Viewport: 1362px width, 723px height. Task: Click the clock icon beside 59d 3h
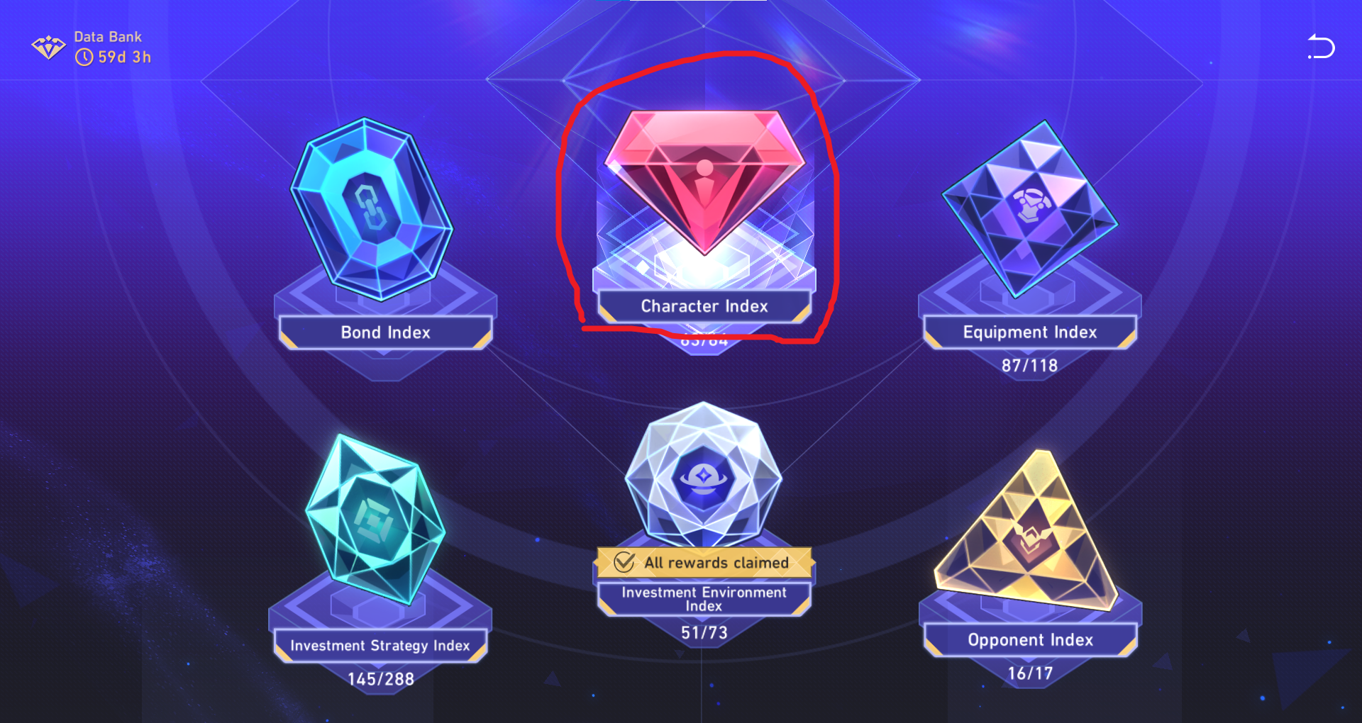coord(84,57)
